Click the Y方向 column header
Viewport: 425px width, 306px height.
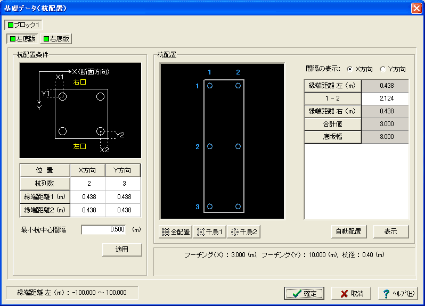[123, 170]
